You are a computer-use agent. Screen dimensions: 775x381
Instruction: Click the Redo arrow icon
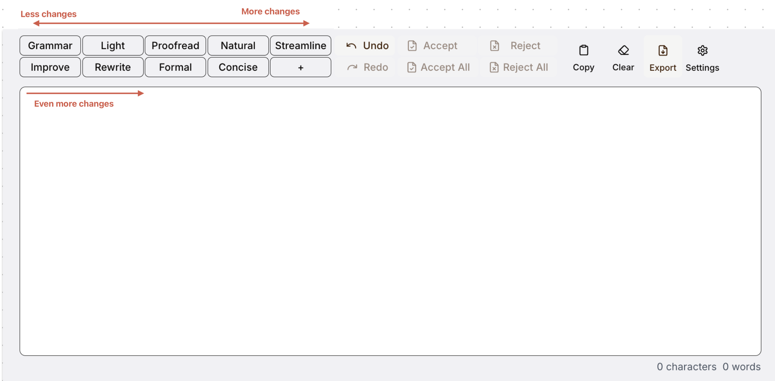(353, 67)
